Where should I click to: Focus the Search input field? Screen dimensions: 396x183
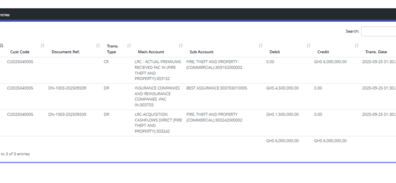pyautogui.click(x=378, y=32)
